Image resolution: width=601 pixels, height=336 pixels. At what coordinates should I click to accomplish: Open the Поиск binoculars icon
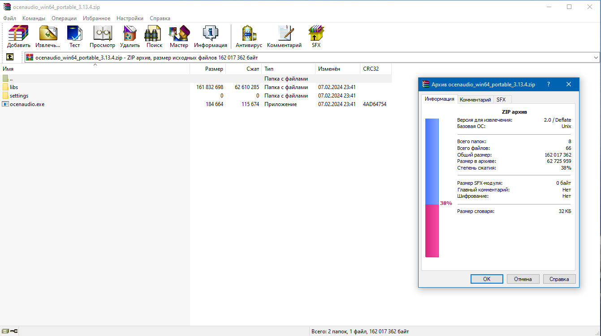(x=154, y=37)
